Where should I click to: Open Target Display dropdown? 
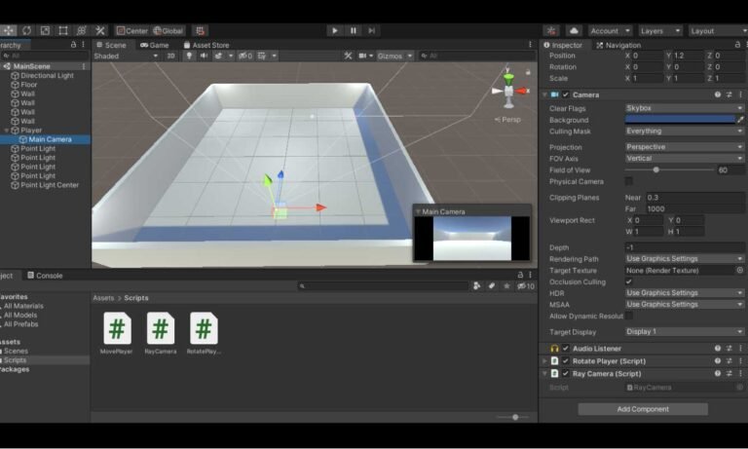pyautogui.click(x=685, y=331)
